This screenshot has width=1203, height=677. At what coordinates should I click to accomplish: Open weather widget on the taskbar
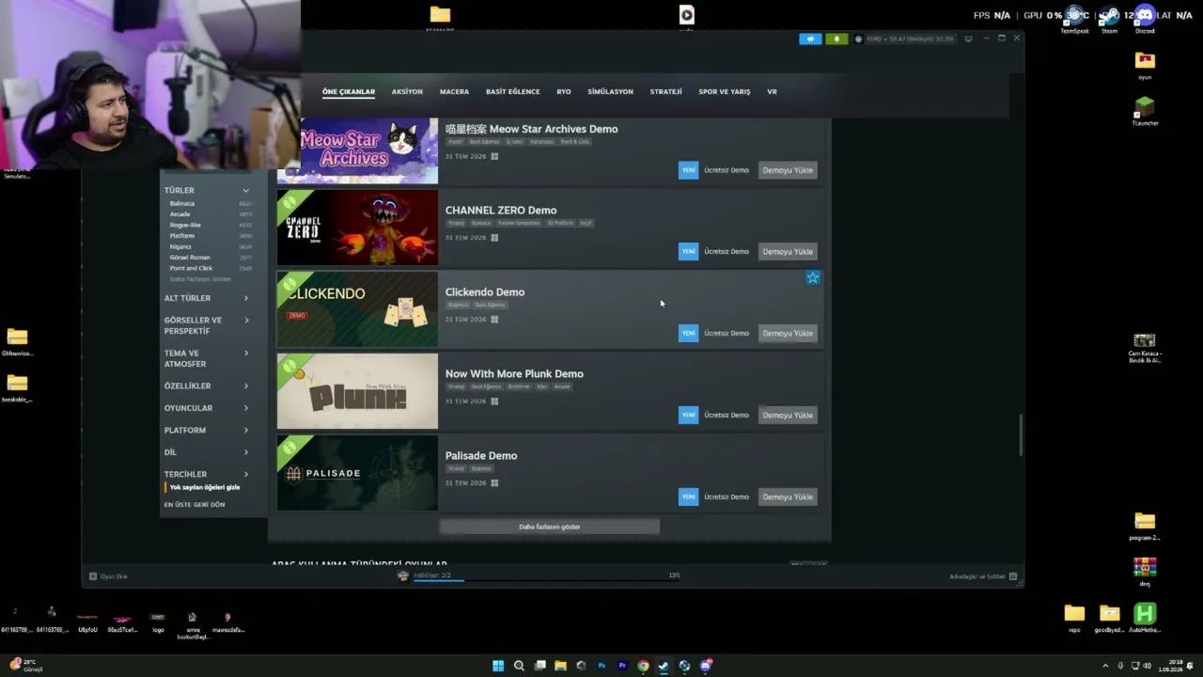point(25,665)
